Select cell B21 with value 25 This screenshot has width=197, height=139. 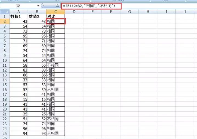click(x=37, y=114)
